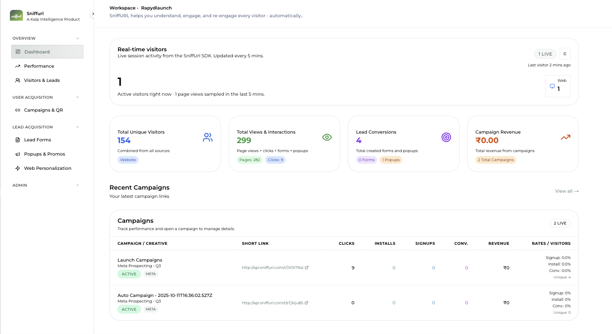Click the 2 LIVE badge on Campaigns
This screenshot has width=612, height=334.
[560, 223]
